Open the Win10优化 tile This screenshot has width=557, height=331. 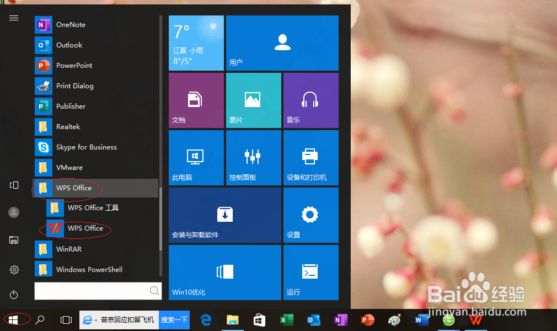coord(225,273)
